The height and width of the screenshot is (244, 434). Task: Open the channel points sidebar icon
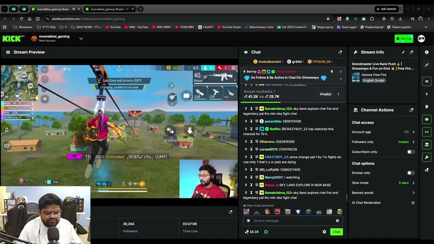(427, 170)
